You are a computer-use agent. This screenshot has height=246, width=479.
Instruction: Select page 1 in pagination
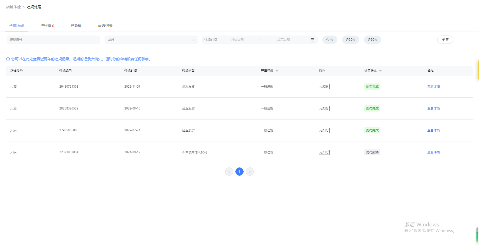[x=239, y=172]
